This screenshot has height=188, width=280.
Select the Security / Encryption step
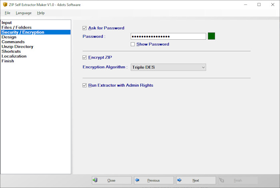click(36, 32)
